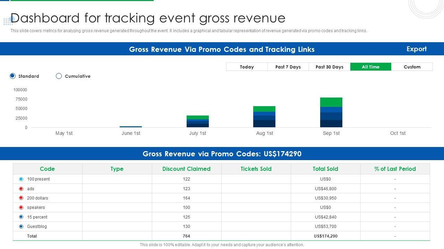Select the All Time range tab

tap(370, 67)
